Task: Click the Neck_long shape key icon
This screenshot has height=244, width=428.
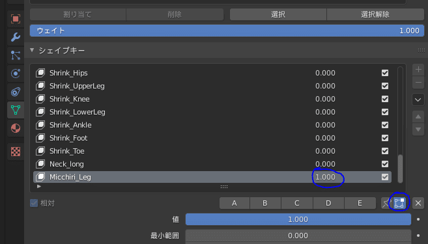Action: point(40,164)
